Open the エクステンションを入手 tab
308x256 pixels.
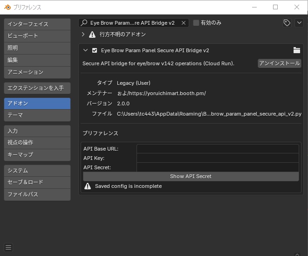pos(37,88)
